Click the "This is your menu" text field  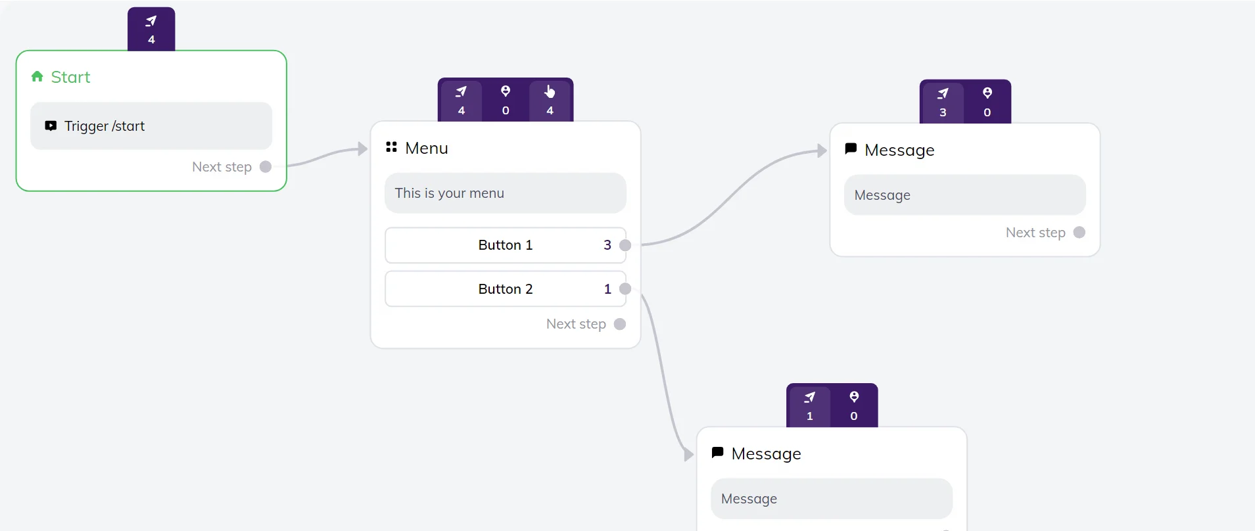pos(505,193)
